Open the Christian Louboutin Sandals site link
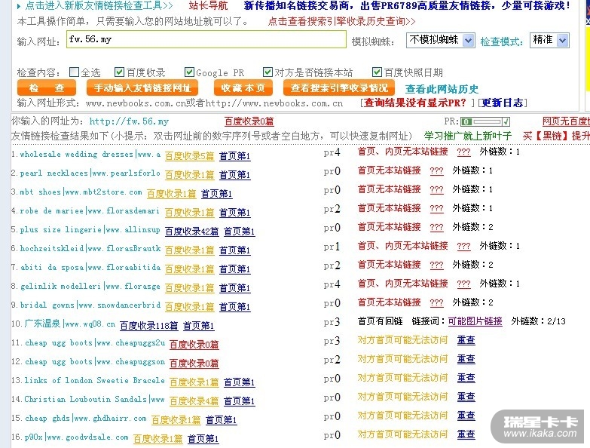The image size is (590, 448). [94, 399]
